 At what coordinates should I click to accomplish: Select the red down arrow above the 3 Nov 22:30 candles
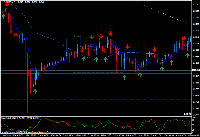155,49
